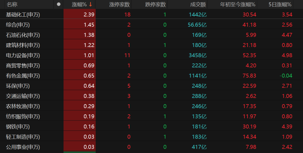The image size is (303, 153).
Task: Click the 跌停家数 column header
Action: [155, 4]
